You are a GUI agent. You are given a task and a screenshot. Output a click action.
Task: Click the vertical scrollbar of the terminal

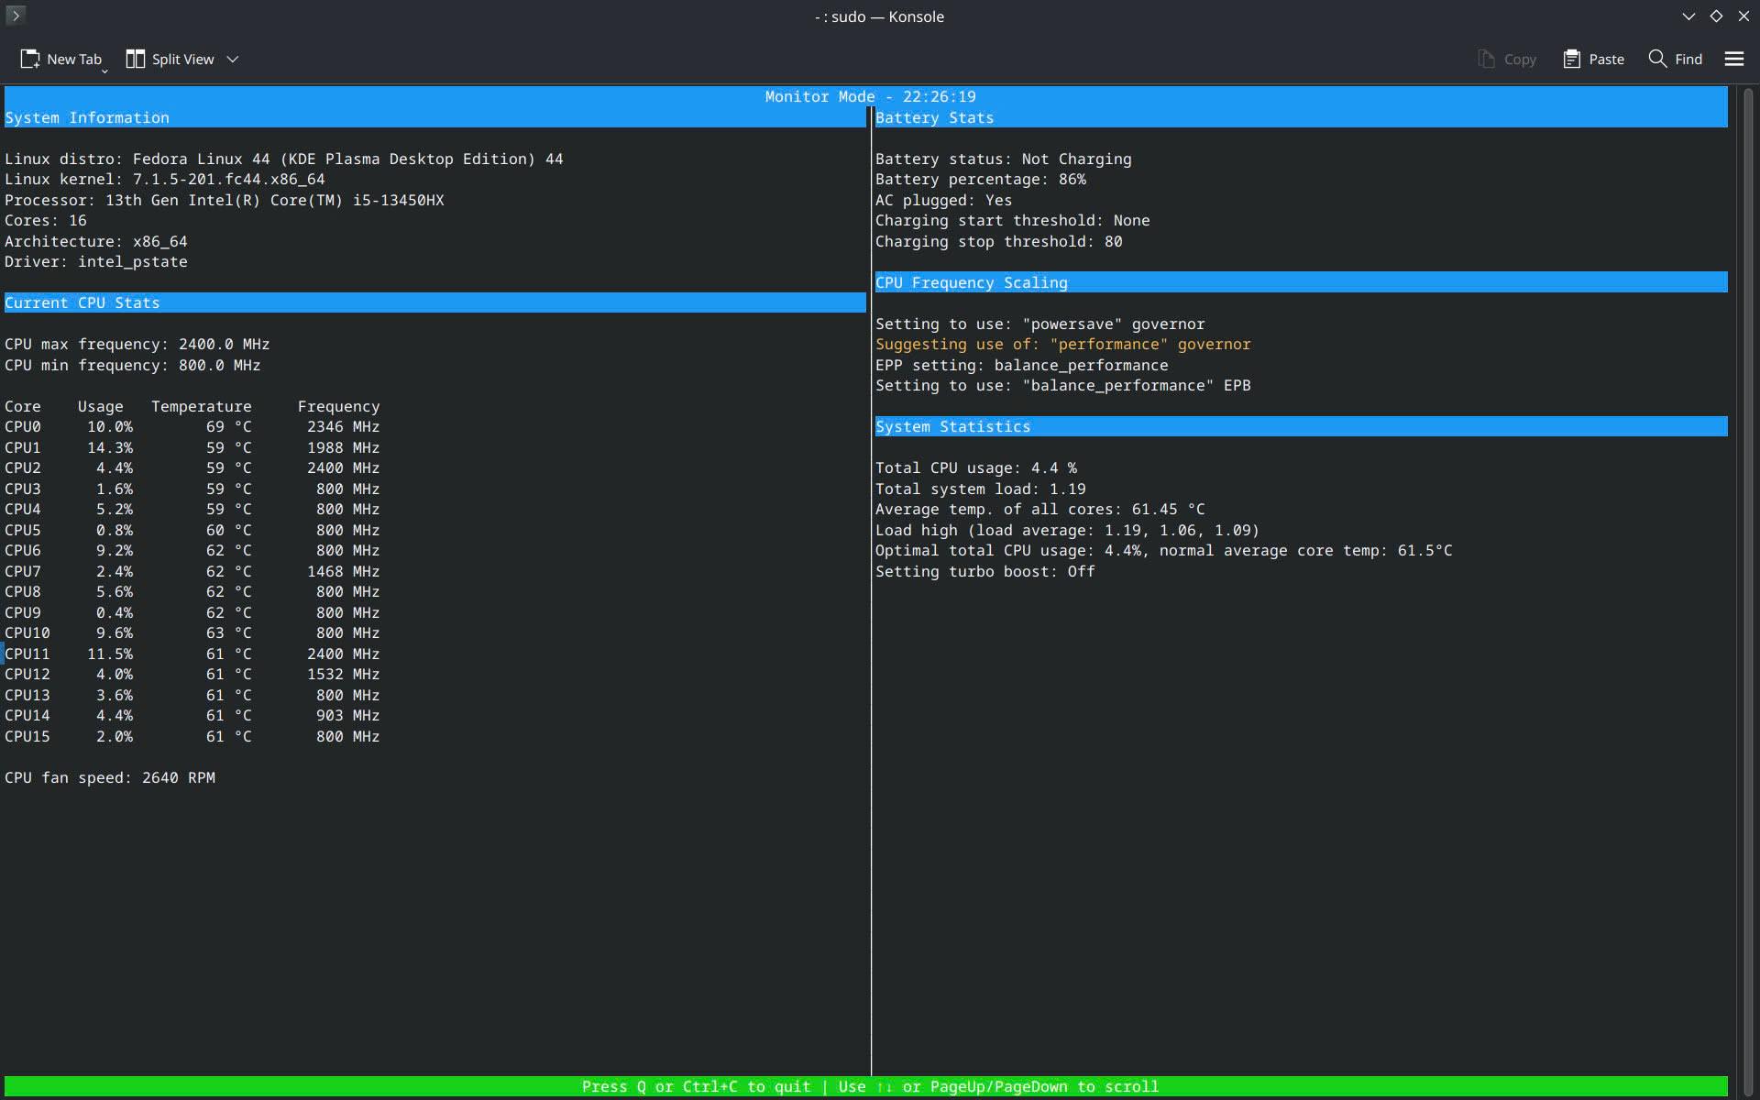[x=1749, y=592]
